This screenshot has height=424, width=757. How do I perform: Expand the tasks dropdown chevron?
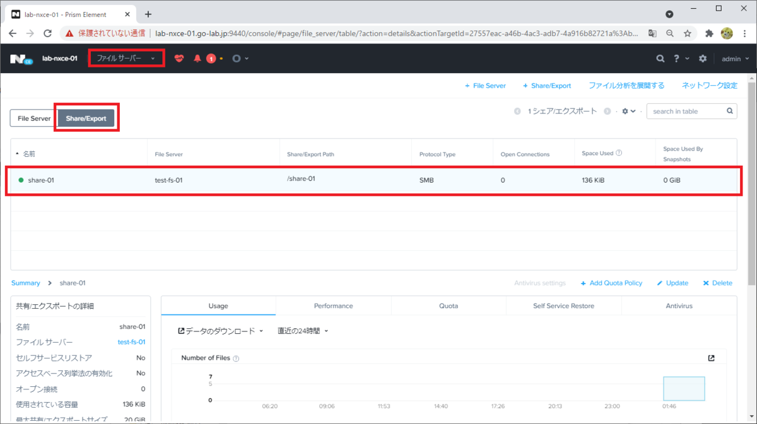247,59
